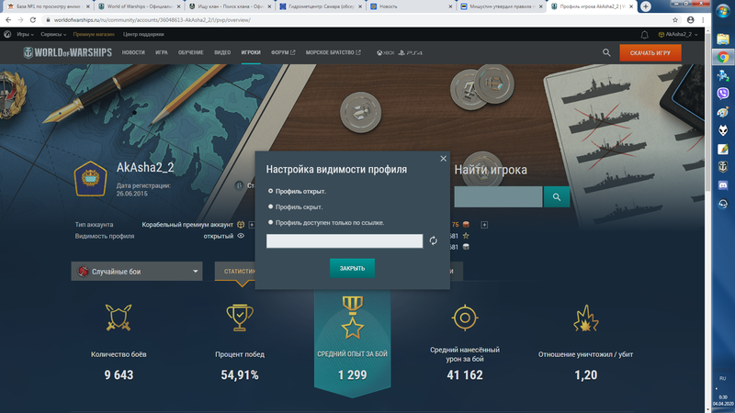The width and height of the screenshot is (735, 413).
Task: Click the 'Процент побед' trophy icon
Action: coord(240,318)
